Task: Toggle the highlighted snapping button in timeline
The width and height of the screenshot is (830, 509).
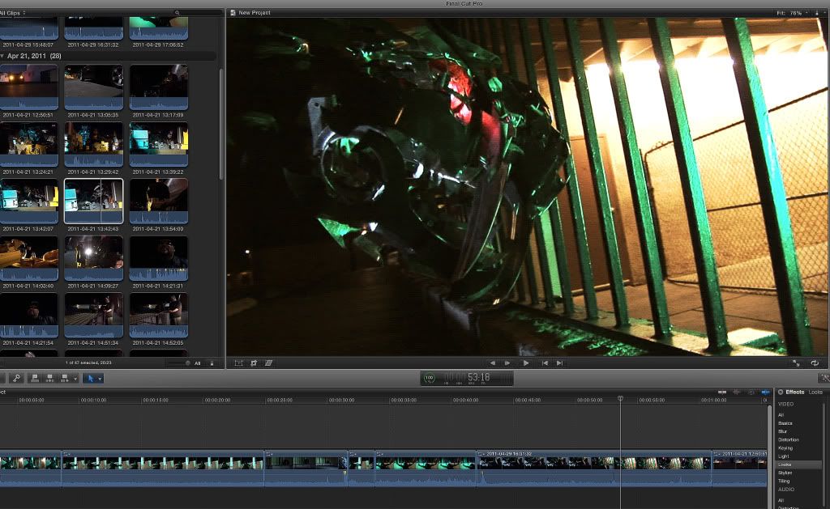Action: click(x=765, y=392)
